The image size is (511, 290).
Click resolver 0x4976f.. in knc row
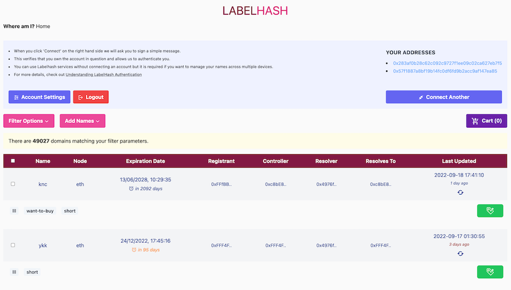[x=326, y=184]
